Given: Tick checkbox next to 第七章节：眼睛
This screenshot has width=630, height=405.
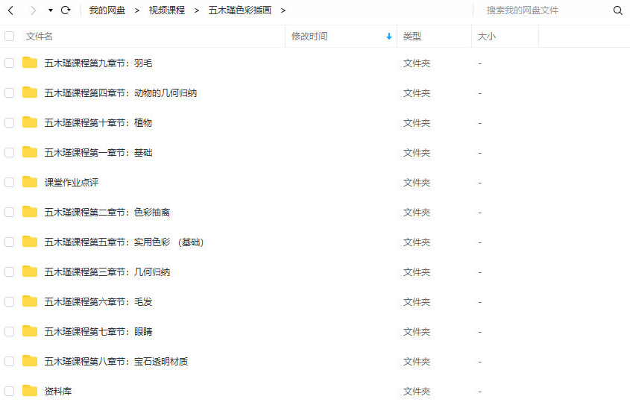Looking at the screenshot, I should [10, 331].
